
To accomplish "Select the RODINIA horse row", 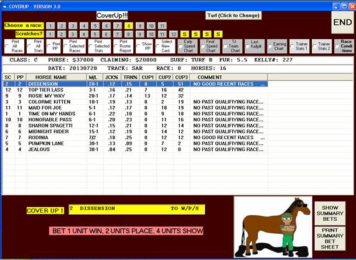I will click(x=135, y=137).
